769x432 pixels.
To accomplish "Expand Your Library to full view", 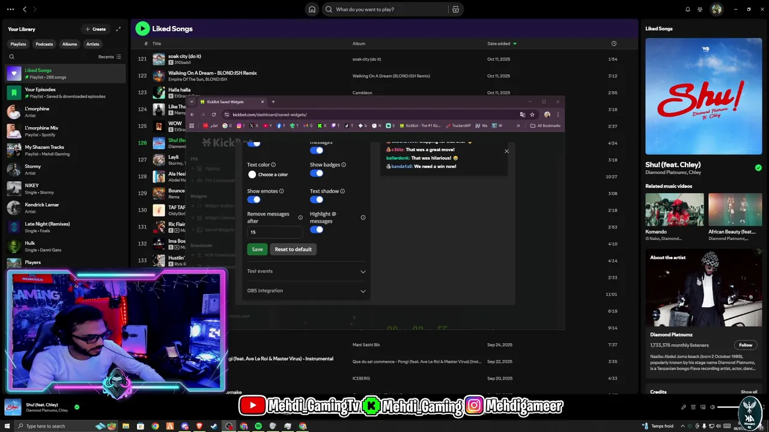I will [118, 29].
